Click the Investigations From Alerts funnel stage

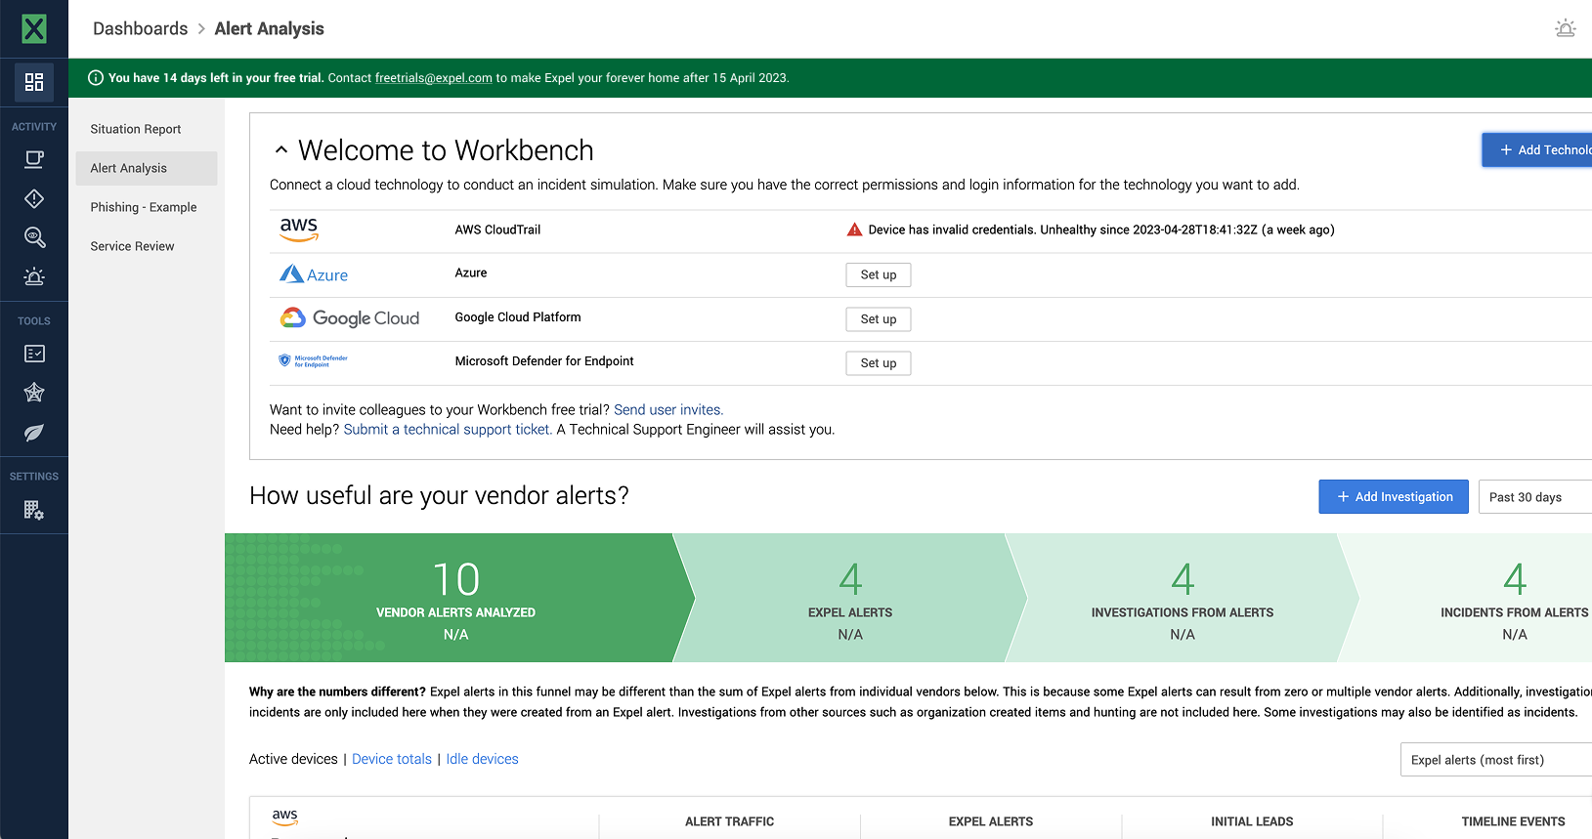point(1183,598)
